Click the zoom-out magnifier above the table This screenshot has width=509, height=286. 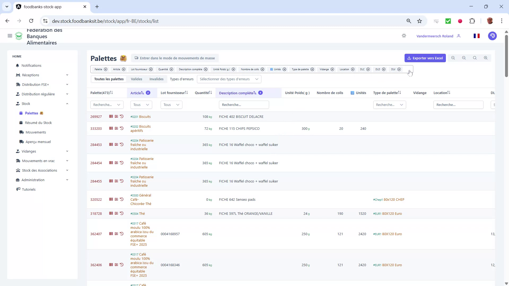(x=464, y=58)
